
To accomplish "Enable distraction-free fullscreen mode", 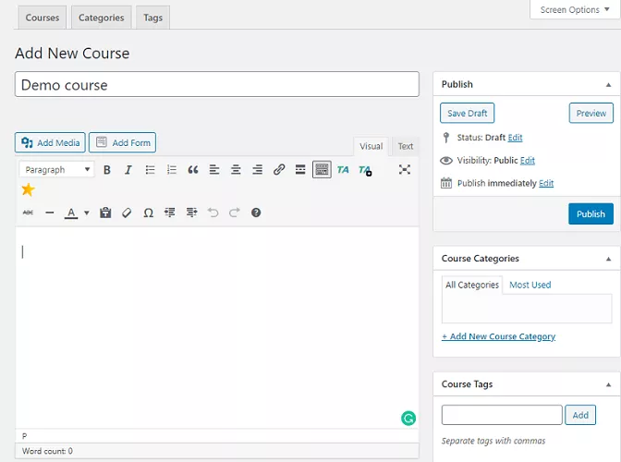I will click(404, 170).
